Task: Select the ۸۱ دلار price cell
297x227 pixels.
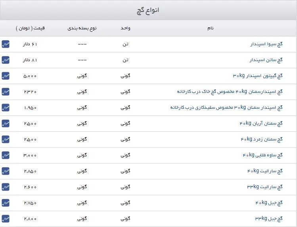Action: point(30,60)
